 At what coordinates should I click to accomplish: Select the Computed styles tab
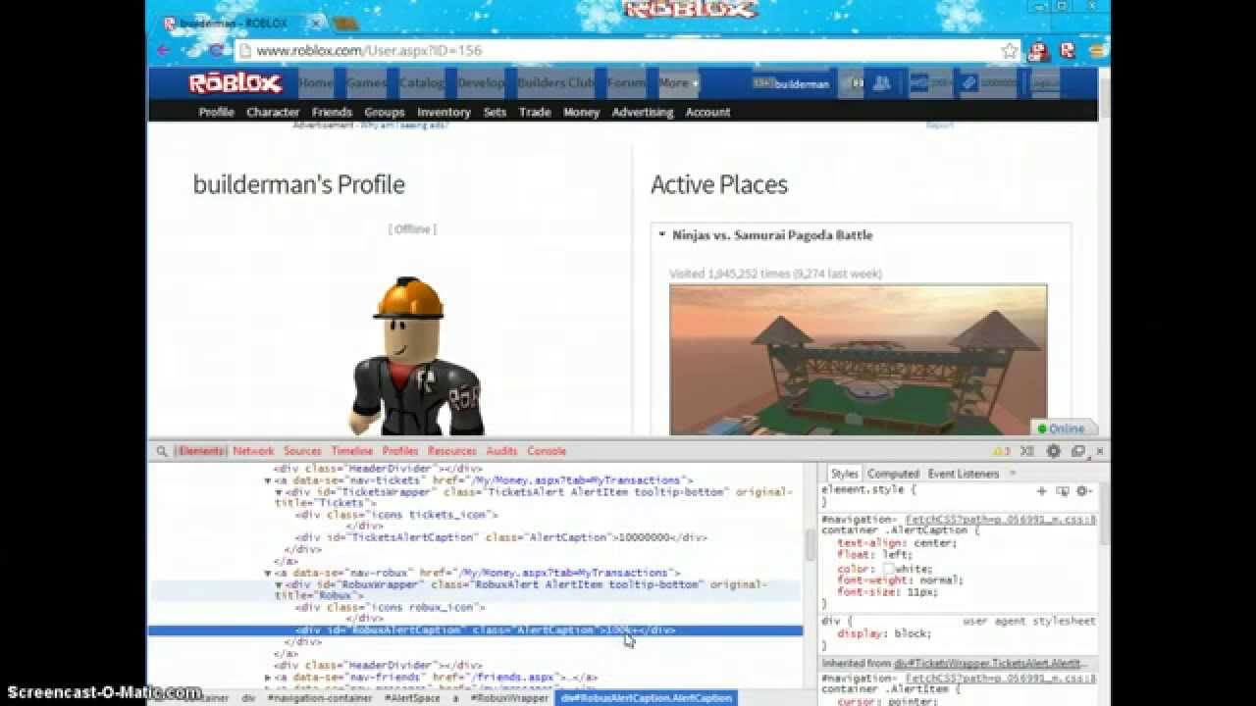click(x=893, y=474)
